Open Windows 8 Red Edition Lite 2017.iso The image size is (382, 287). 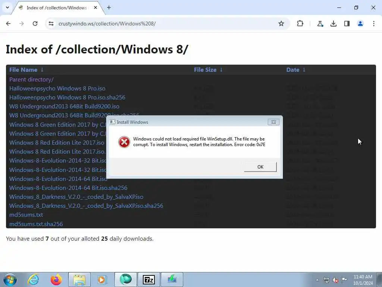(57, 142)
